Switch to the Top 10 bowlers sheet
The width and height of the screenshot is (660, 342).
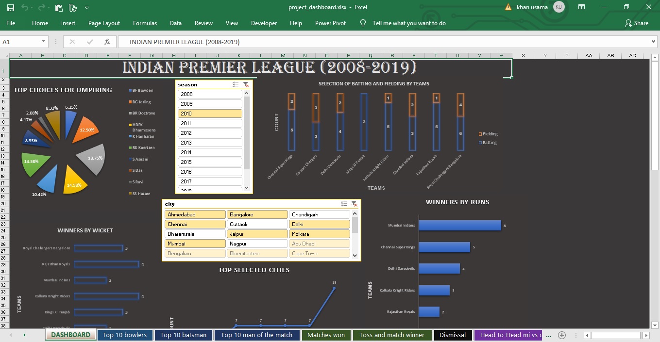point(124,335)
